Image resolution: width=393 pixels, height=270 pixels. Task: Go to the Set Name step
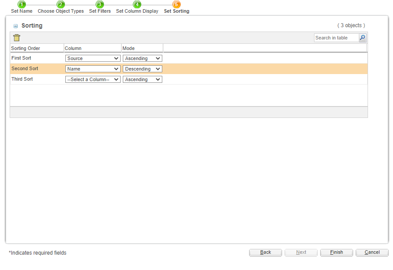(21, 11)
